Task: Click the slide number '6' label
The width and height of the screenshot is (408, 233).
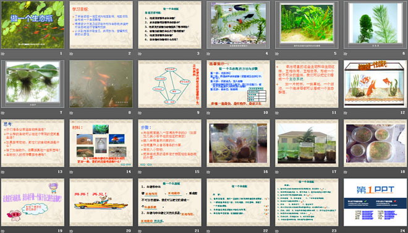Action: tap(404, 53)
